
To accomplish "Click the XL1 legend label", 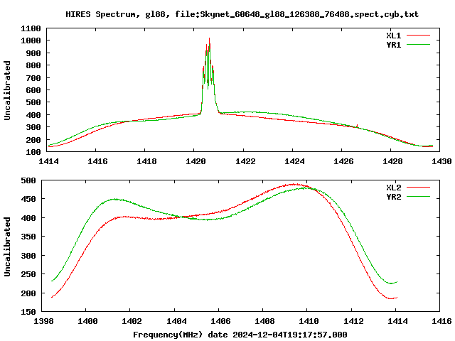I will pyautogui.click(x=393, y=36).
